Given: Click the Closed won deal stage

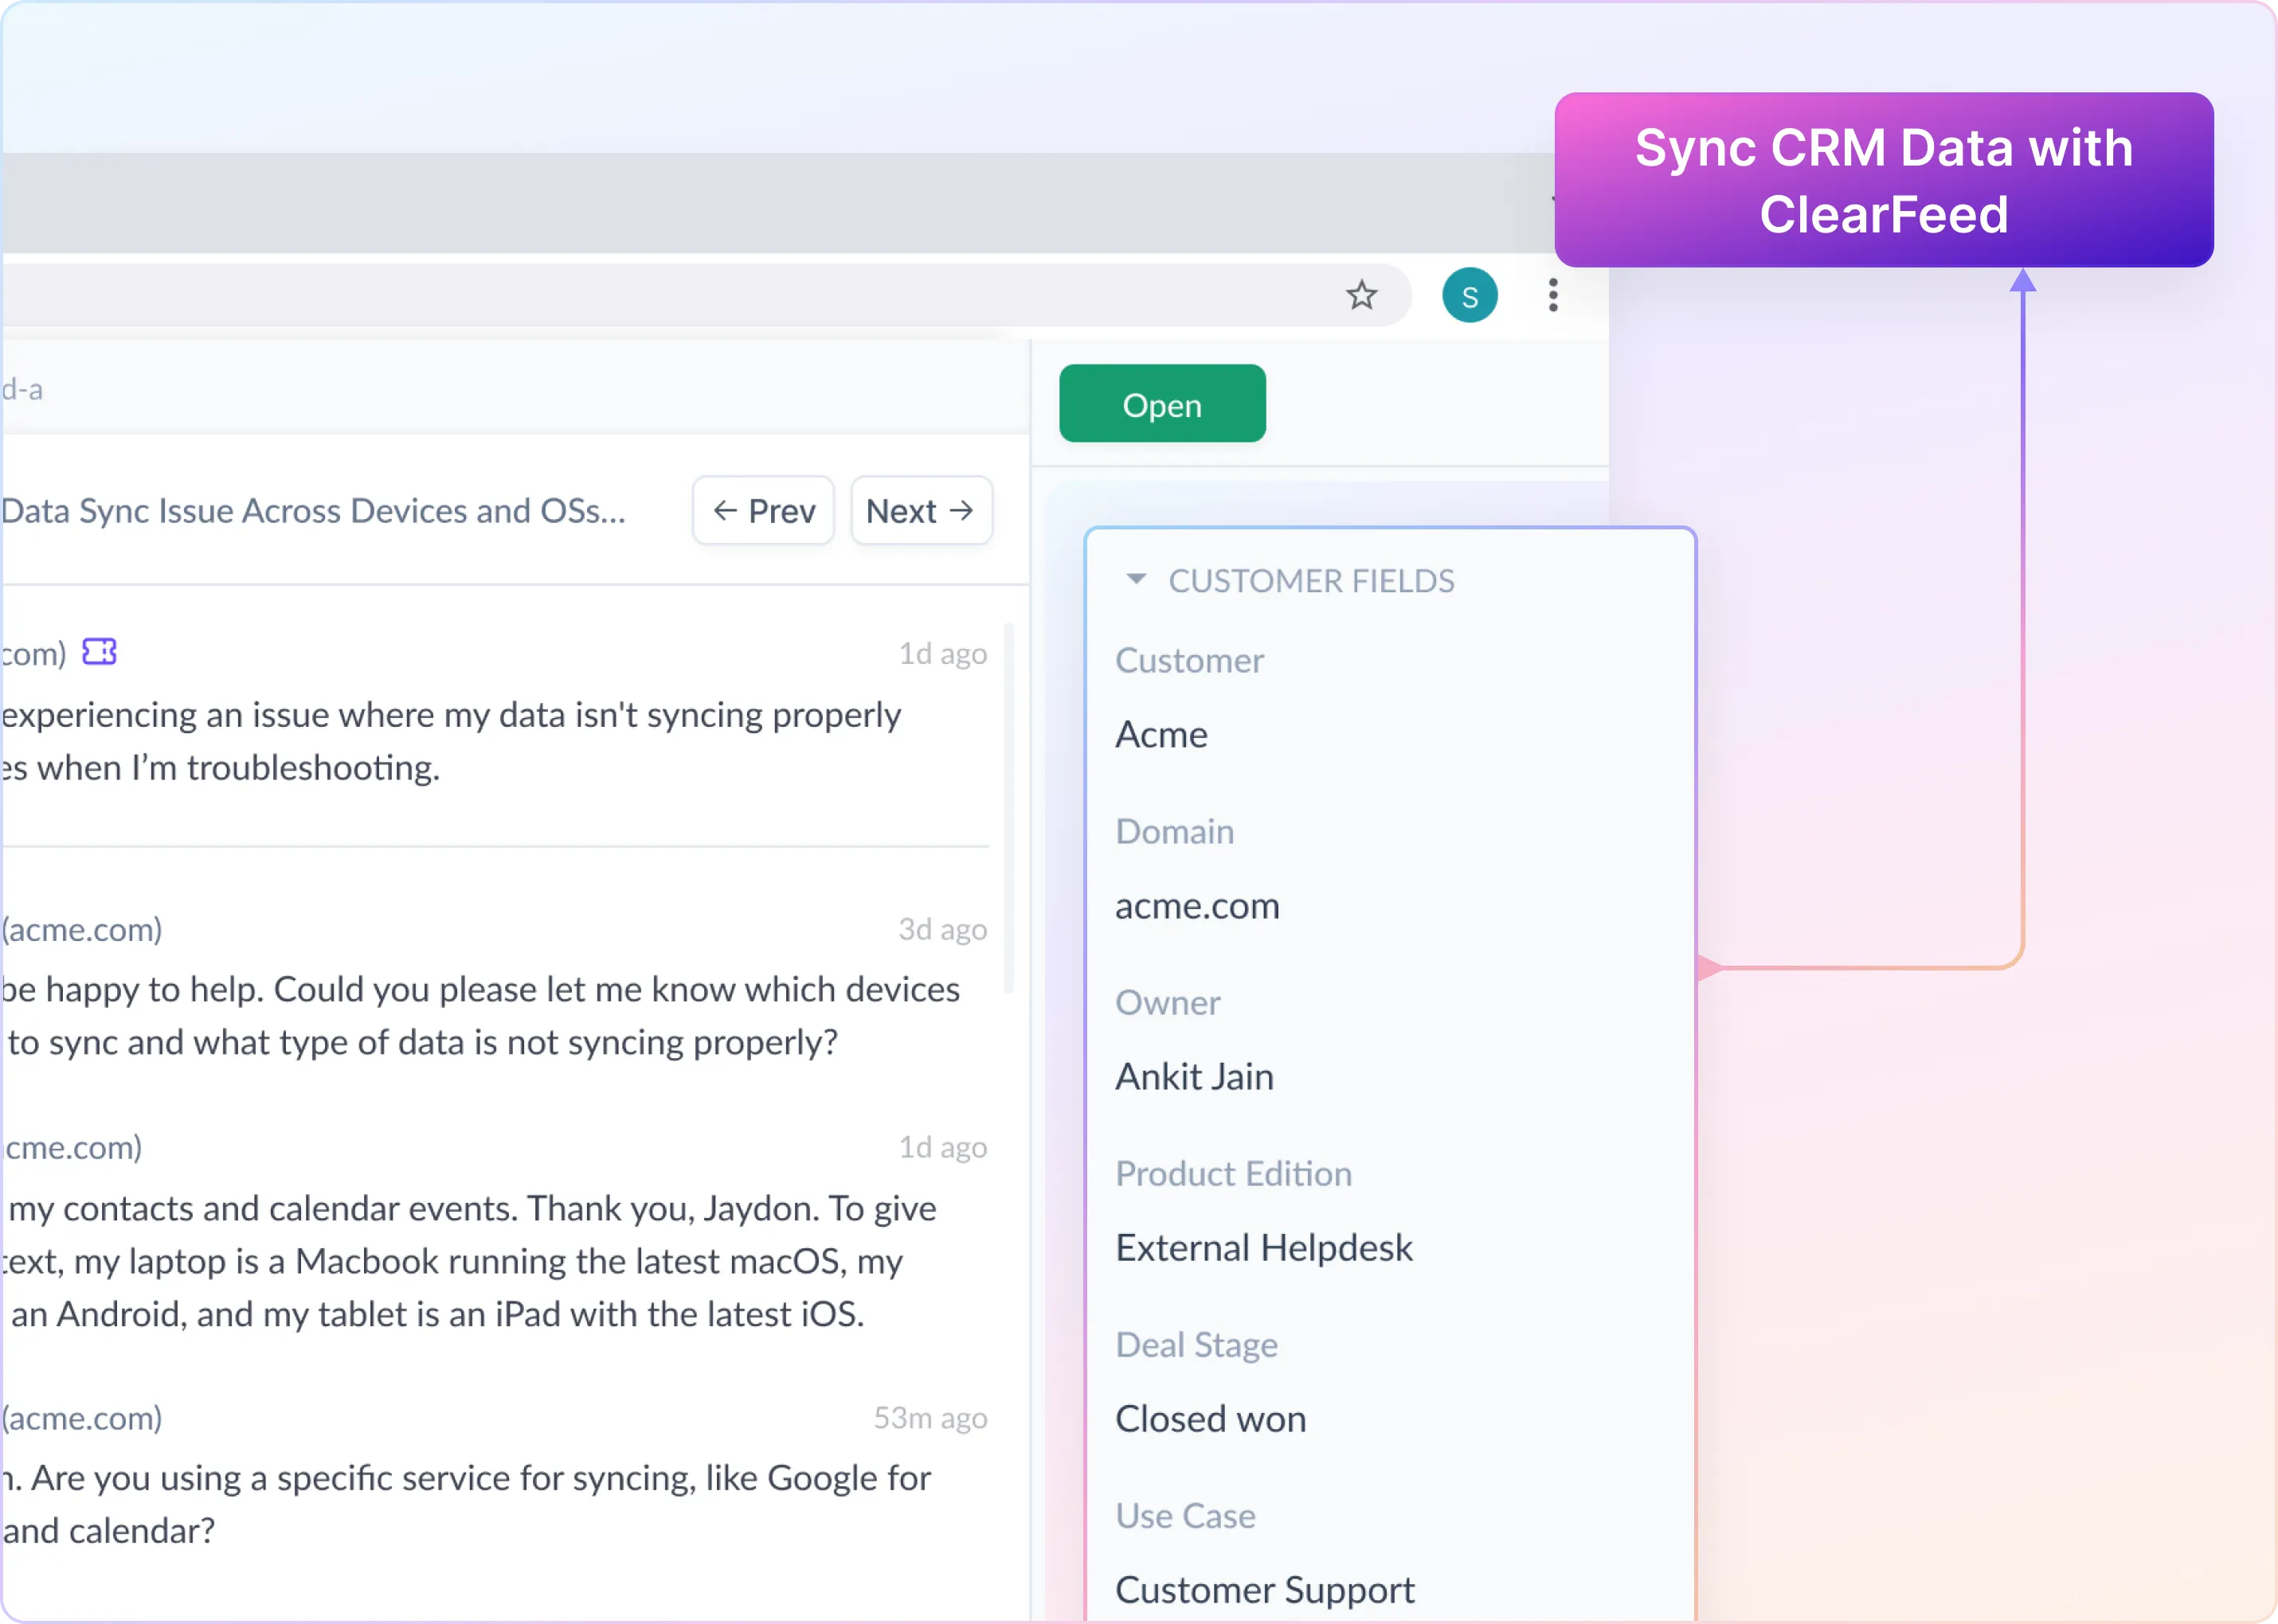Looking at the screenshot, I should (x=1211, y=1419).
